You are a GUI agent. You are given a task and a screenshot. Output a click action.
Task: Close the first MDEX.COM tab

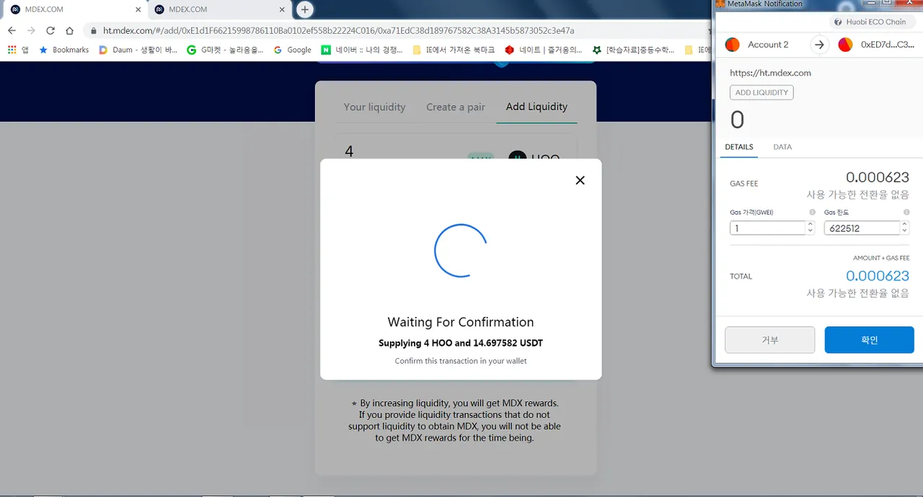coord(138,9)
